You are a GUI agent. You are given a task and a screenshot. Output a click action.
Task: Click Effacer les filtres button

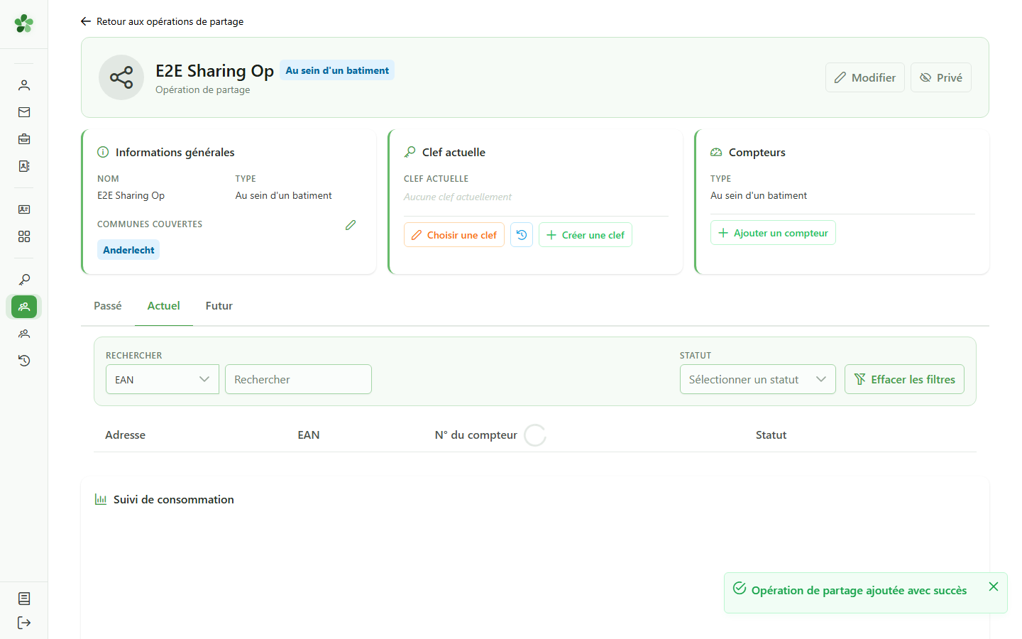pyautogui.click(x=904, y=379)
